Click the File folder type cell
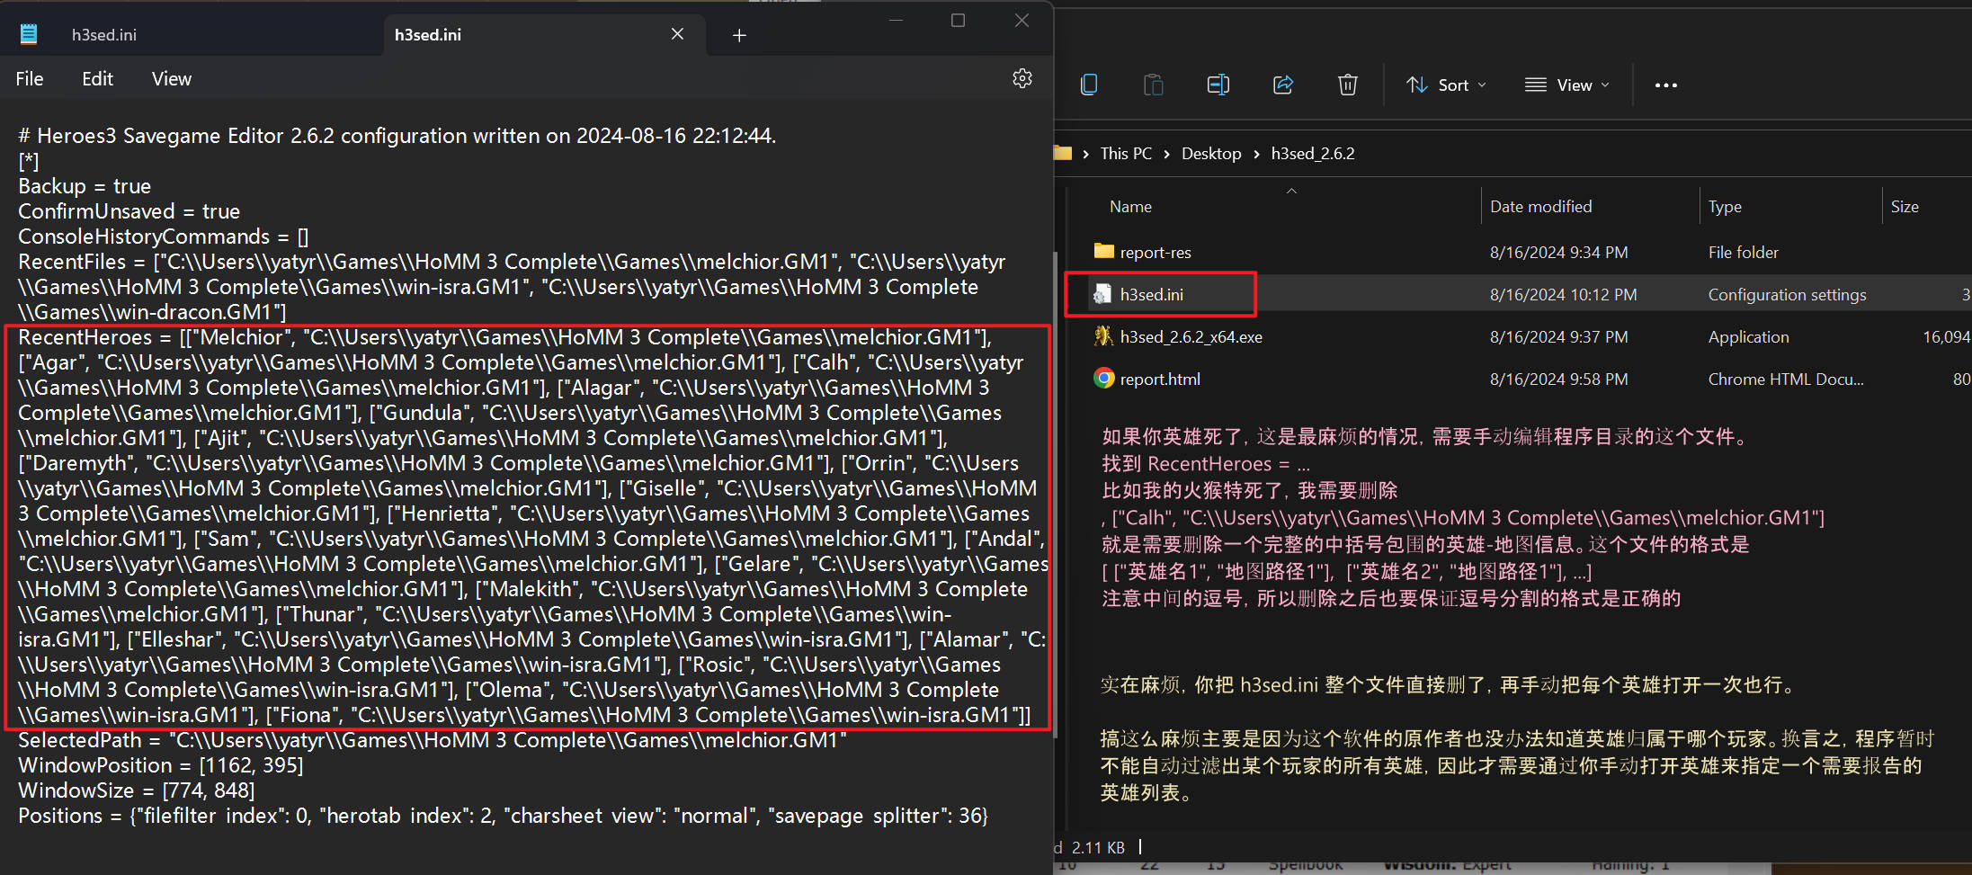Screen dimensions: 1972x875 [x=1743, y=253]
